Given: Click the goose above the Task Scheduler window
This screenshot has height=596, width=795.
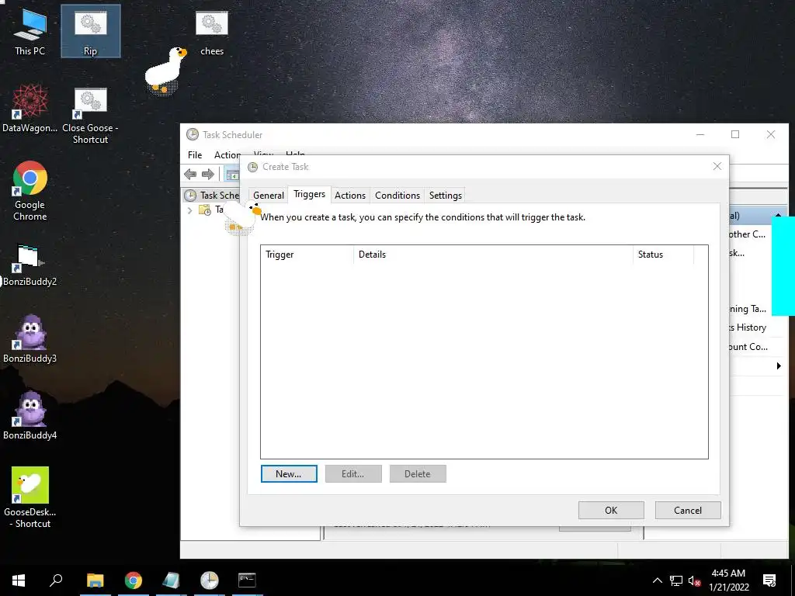Looking at the screenshot, I should 165,71.
